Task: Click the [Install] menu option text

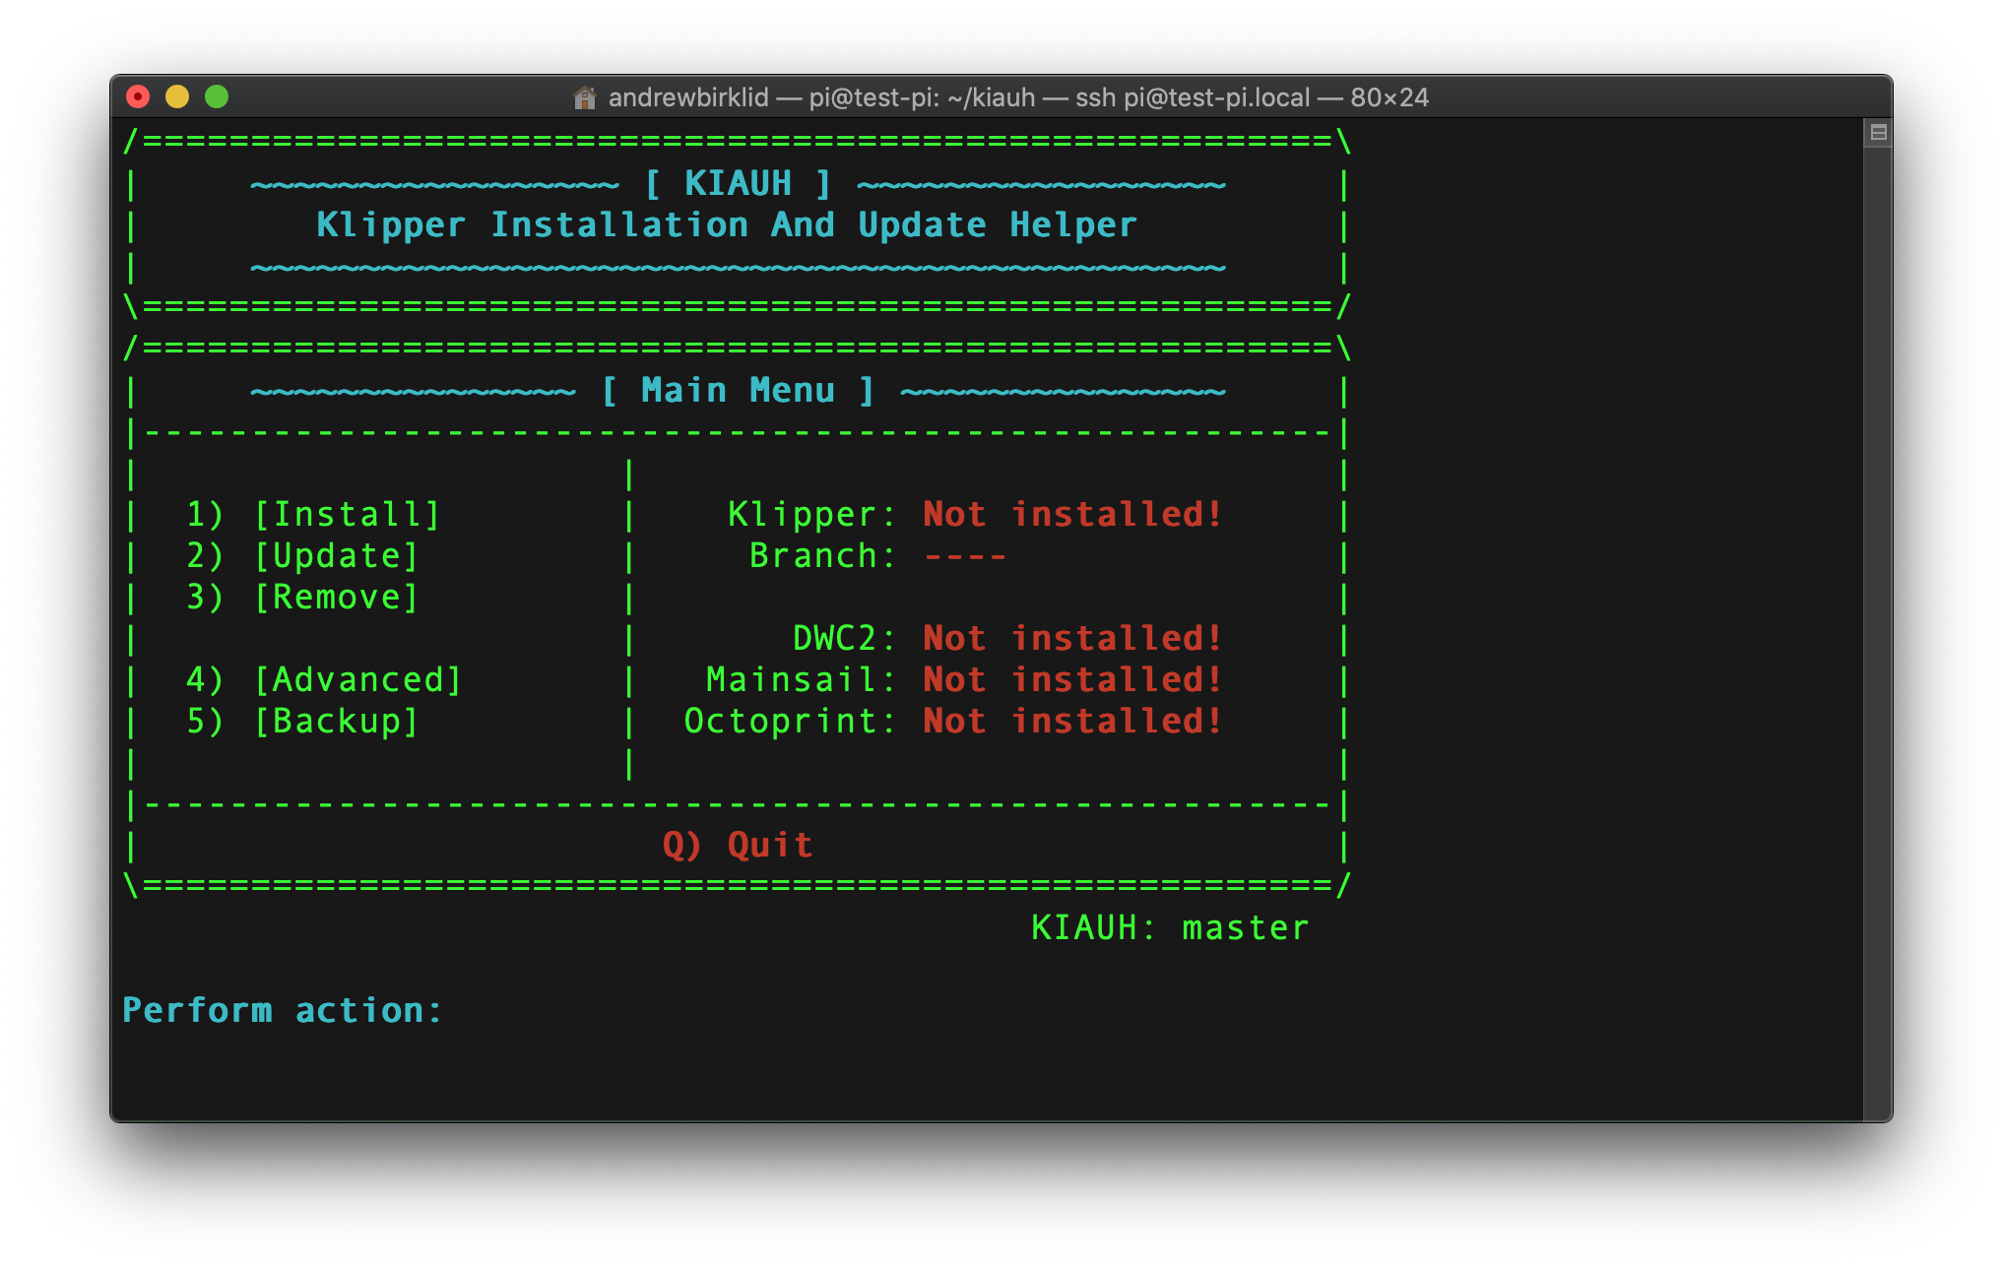Action: pyautogui.click(x=347, y=514)
